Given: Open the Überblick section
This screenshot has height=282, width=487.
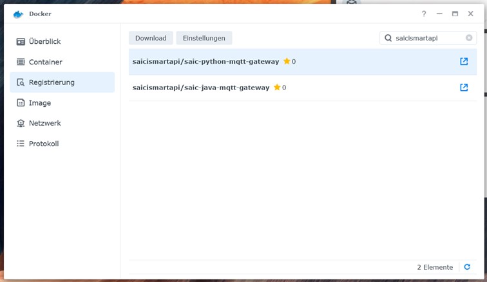Looking at the screenshot, I should 62,41.
